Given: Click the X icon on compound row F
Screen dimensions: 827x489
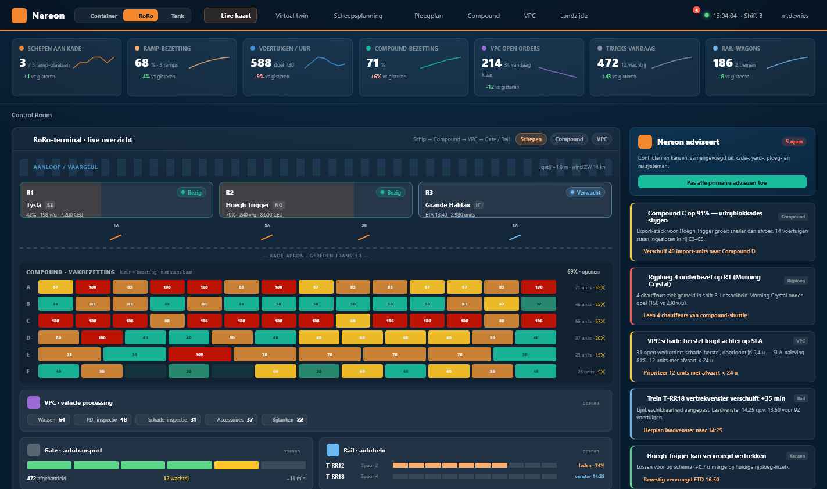Looking at the screenshot, I should pos(602,372).
